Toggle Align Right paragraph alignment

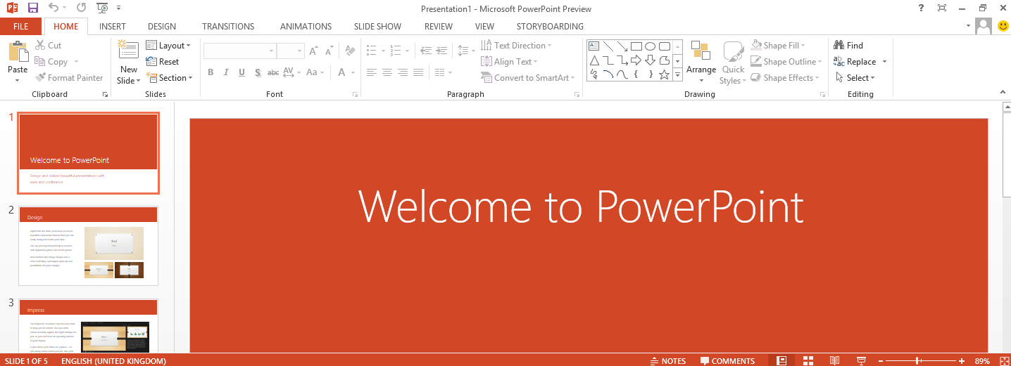click(x=403, y=72)
